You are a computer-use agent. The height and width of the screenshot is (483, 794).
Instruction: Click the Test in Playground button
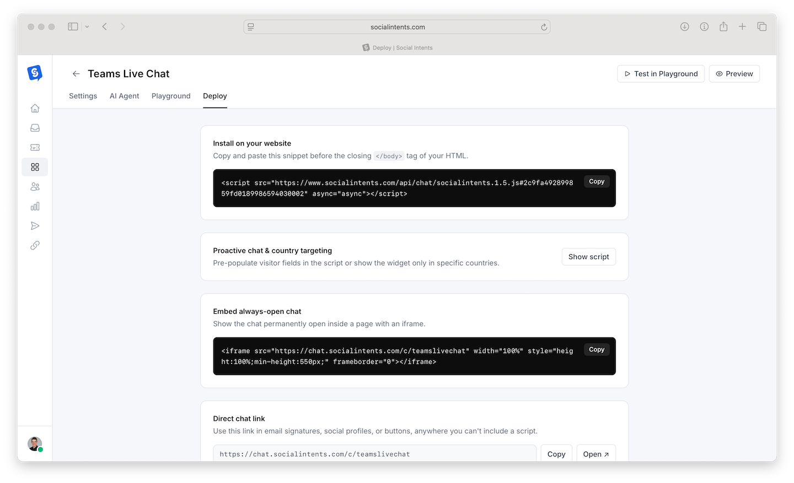pos(661,74)
